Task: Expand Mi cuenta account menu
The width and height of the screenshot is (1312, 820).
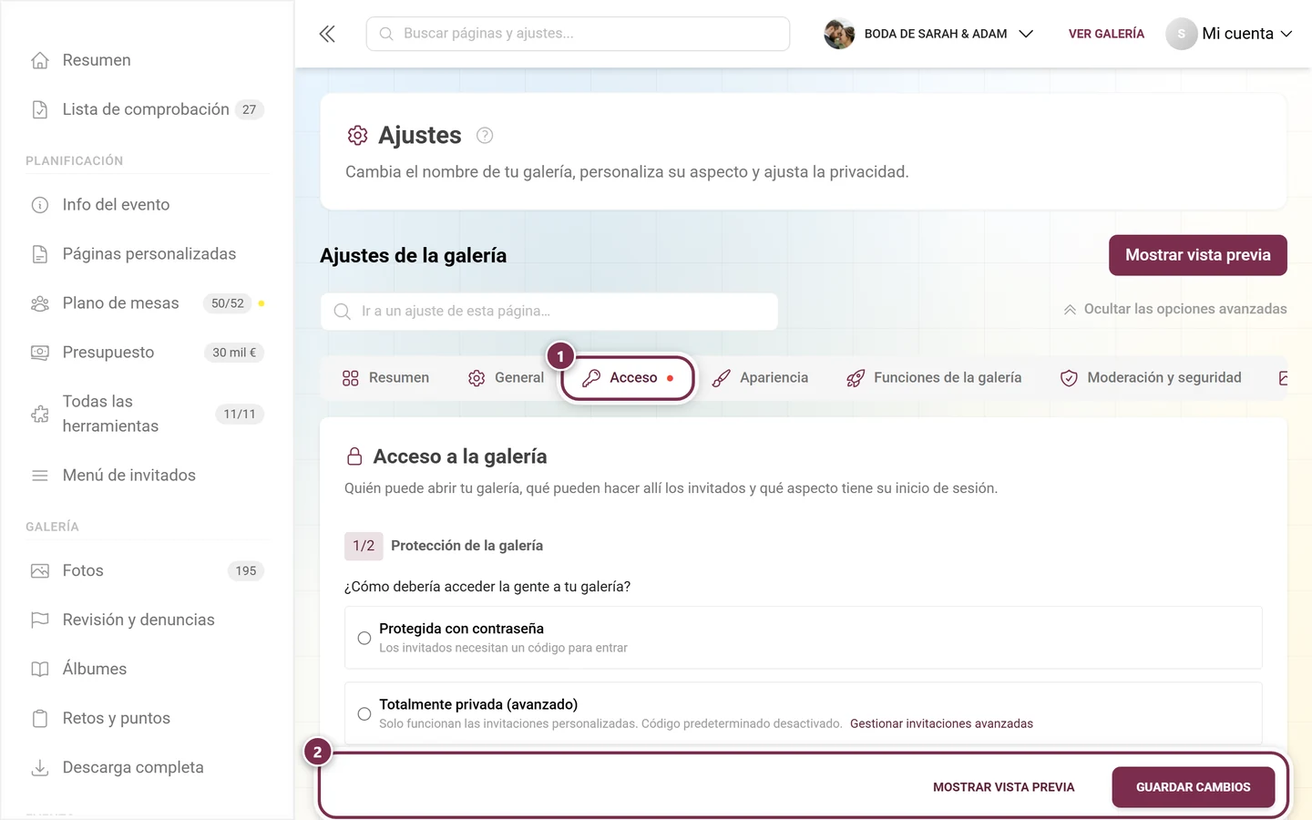Action: 1230,34
